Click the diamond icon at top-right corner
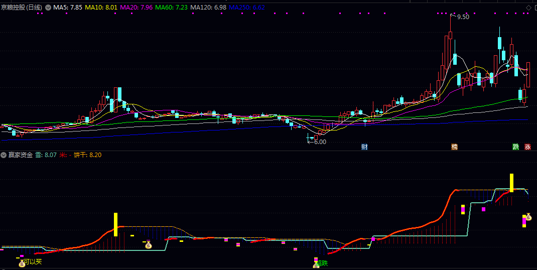 tap(528, 8)
